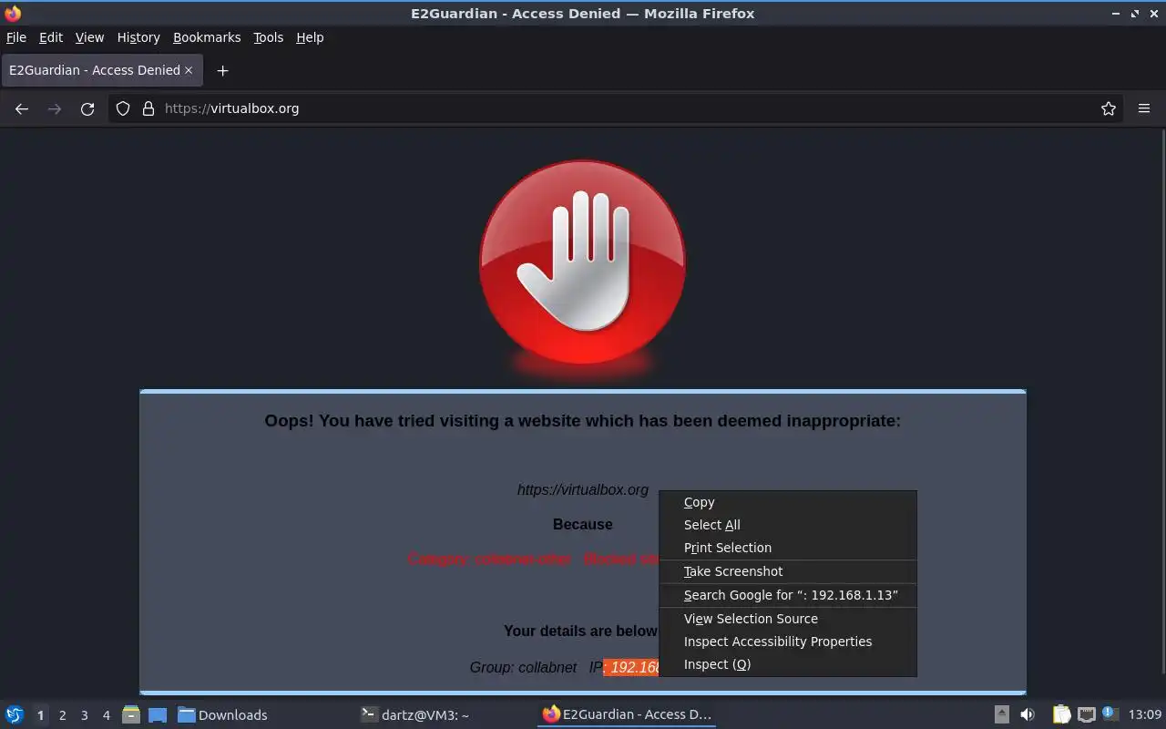Bookmark this page with the star icon

point(1109,108)
